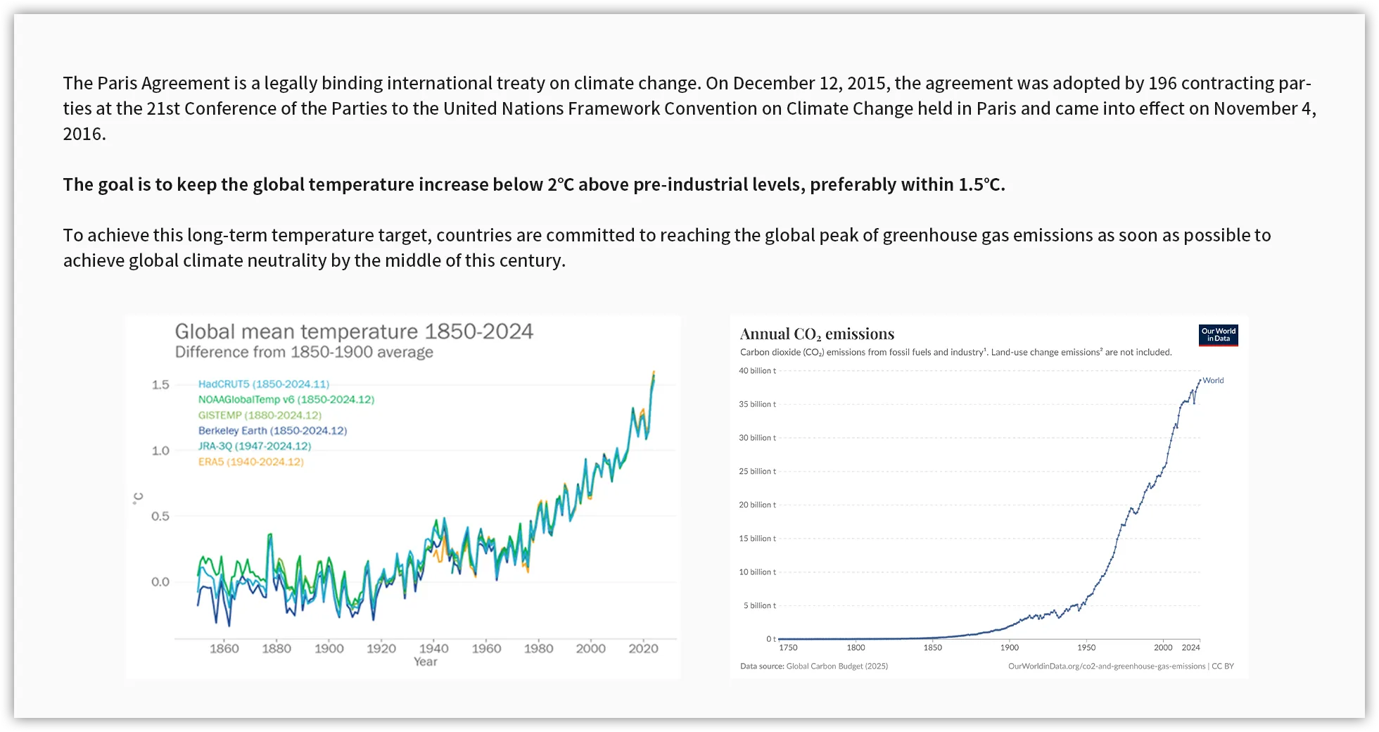The image size is (1379, 732).
Task: Open the Global Carbon Budget (2025) source
Action: click(x=837, y=666)
